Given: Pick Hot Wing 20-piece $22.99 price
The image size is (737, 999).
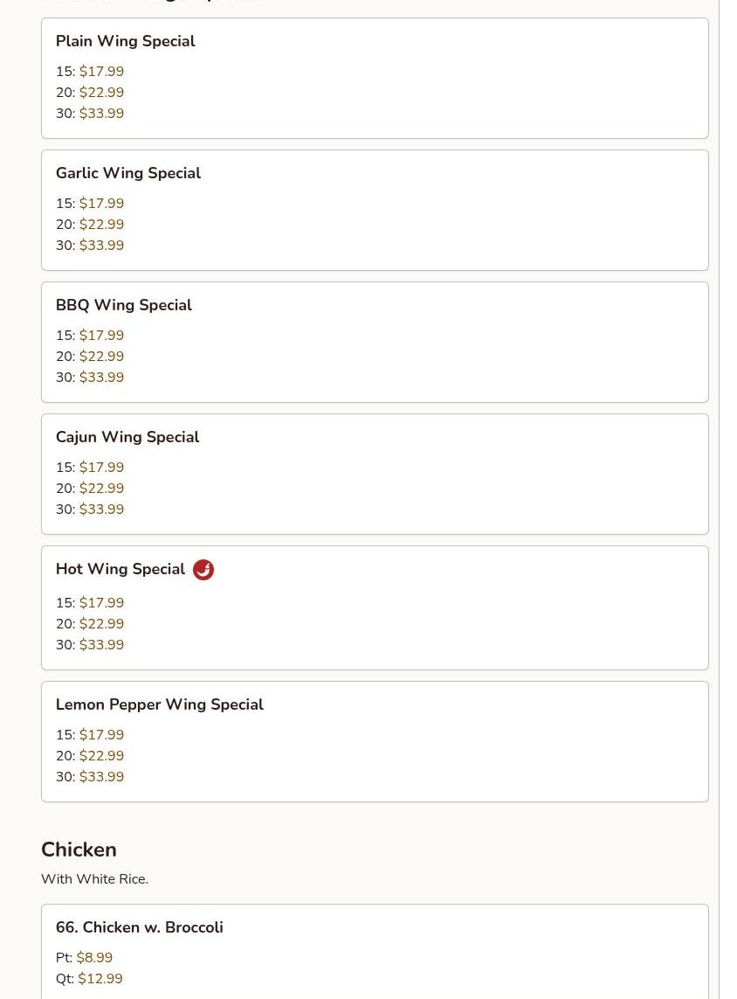Looking at the screenshot, I should [x=101, y=624].
